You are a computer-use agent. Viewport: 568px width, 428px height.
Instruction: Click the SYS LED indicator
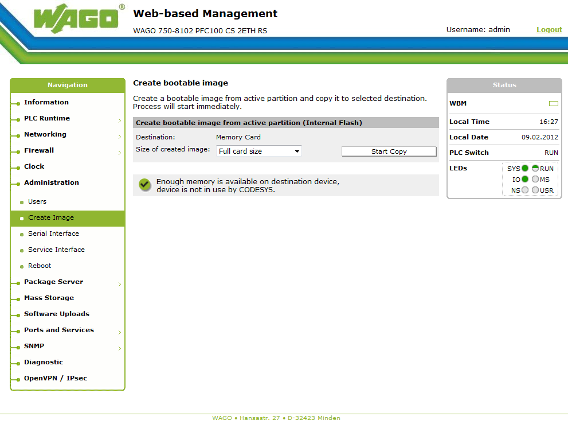(525, 168)
